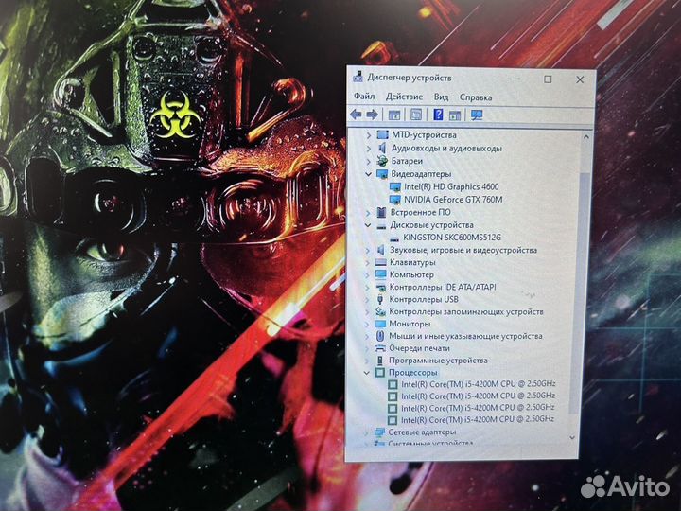Expand the MTD-устройства node
Viewport: 681px width, 511px height.
coord(368,135)
